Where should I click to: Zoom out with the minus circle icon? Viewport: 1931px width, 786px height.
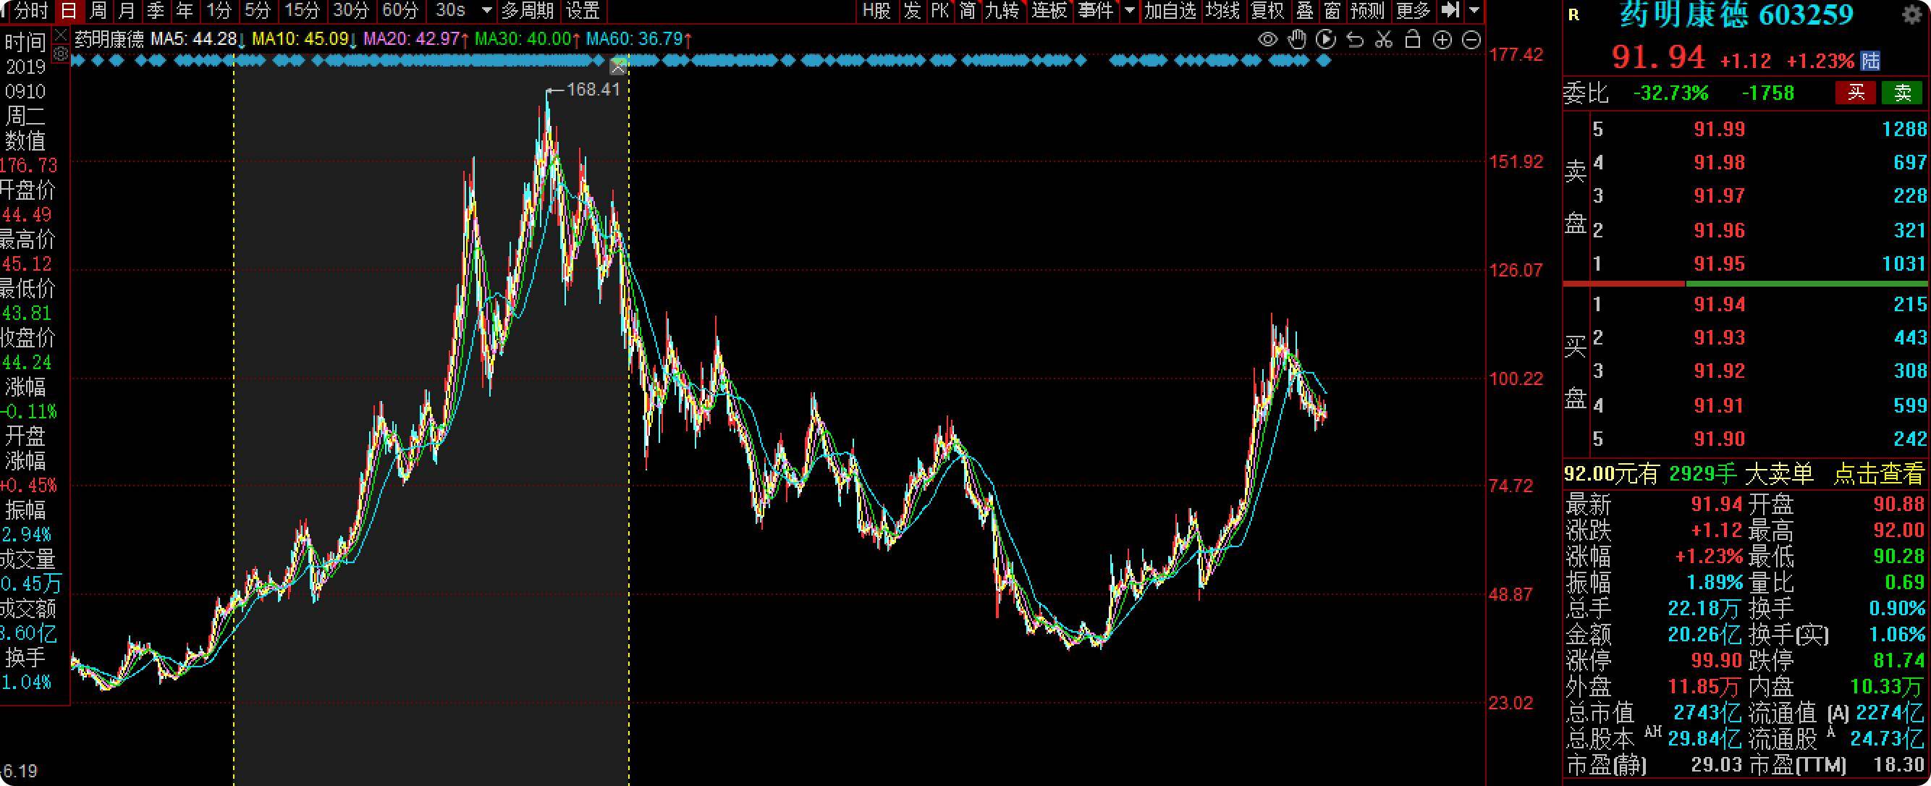coord(1471,40)
